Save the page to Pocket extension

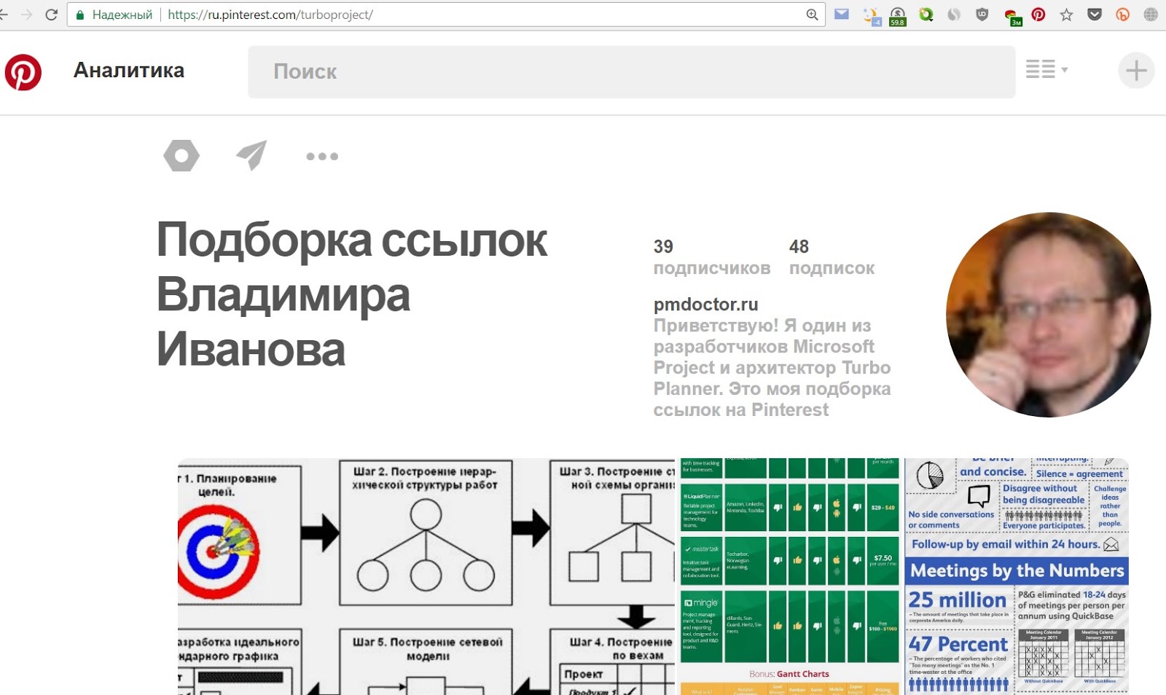(x=1095, y=15)
